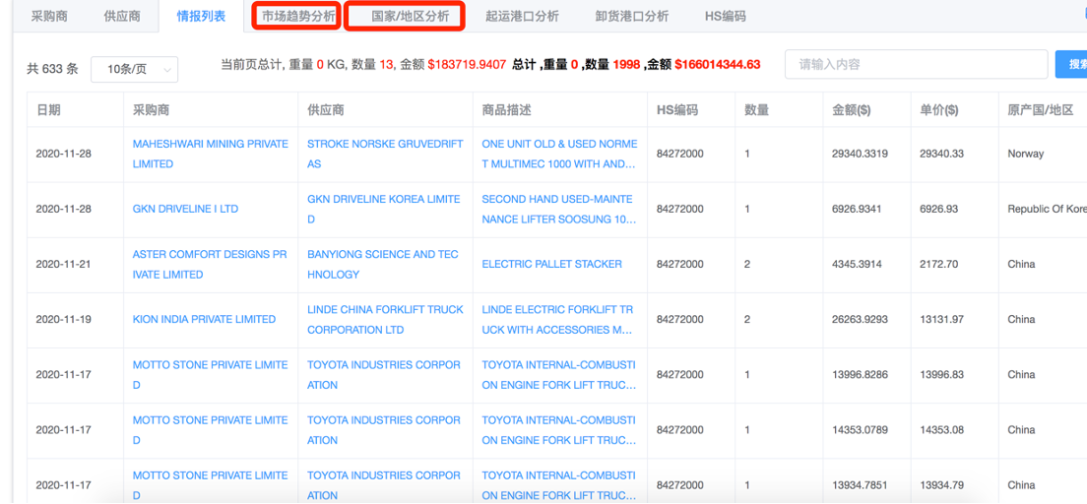Screen dimensions: 1087x504
Task: Open description SECOND HAND USED-MAINTENANCE LIFTER
Action: 558,209
